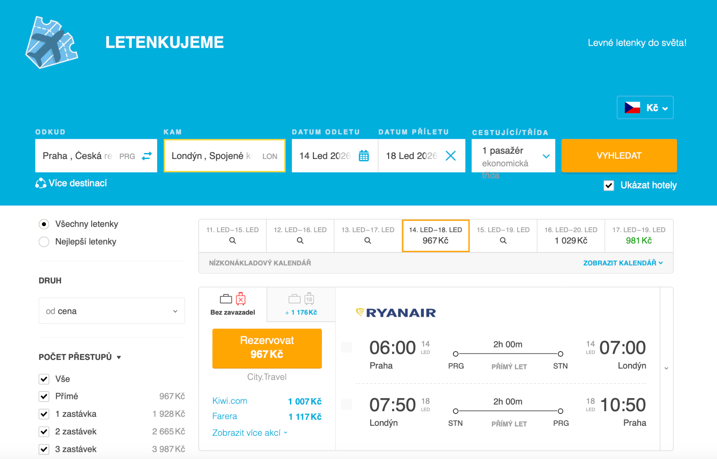Expand the passenger and class selector
The image size is (717, 459).
513,156
